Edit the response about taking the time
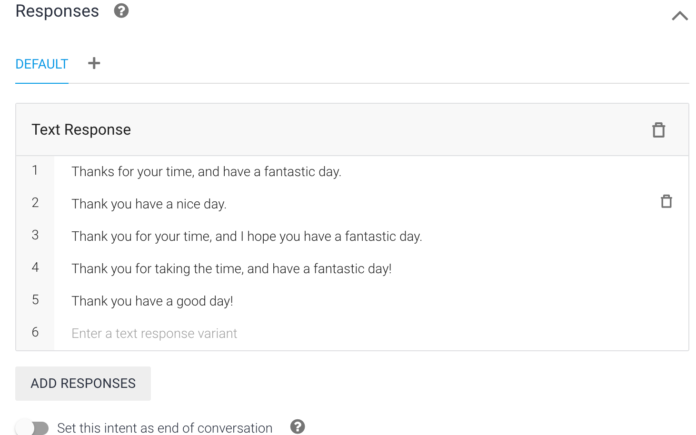The height and width of the screenshot is (435, 696). 231,269
